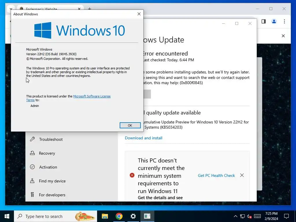The width and height of the screenshot is (296, 222).
Task: Click the greyed button in Windows Update
Action: 147,94
